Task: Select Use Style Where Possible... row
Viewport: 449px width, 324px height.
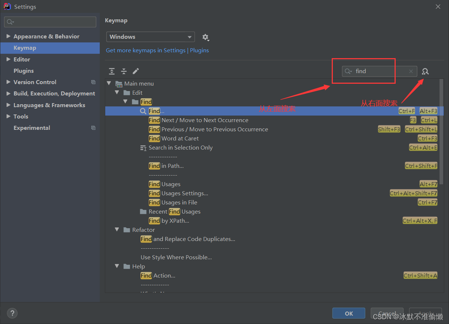Action: (176, 257)
